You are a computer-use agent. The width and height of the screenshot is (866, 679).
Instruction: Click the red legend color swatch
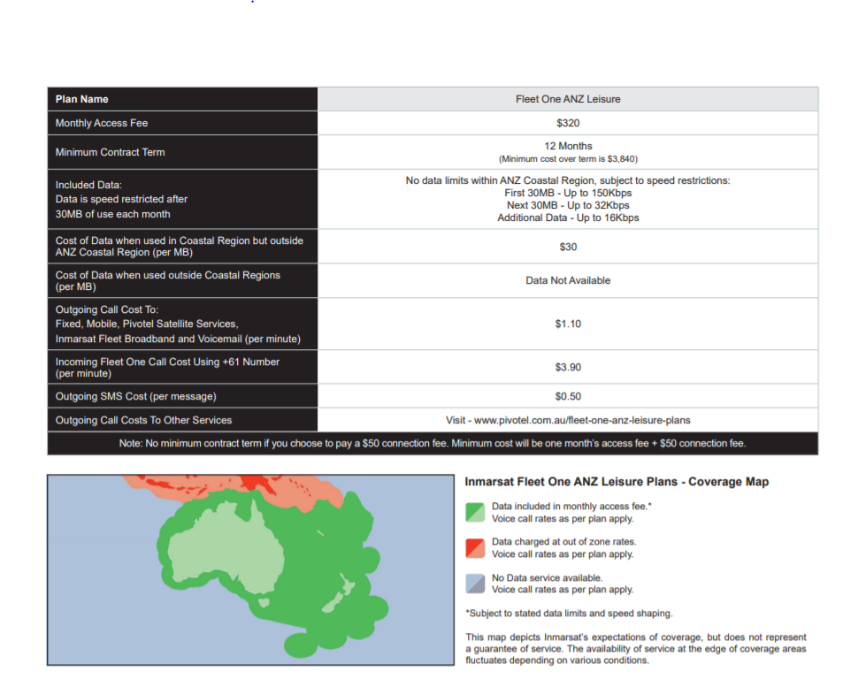[475, 548]
